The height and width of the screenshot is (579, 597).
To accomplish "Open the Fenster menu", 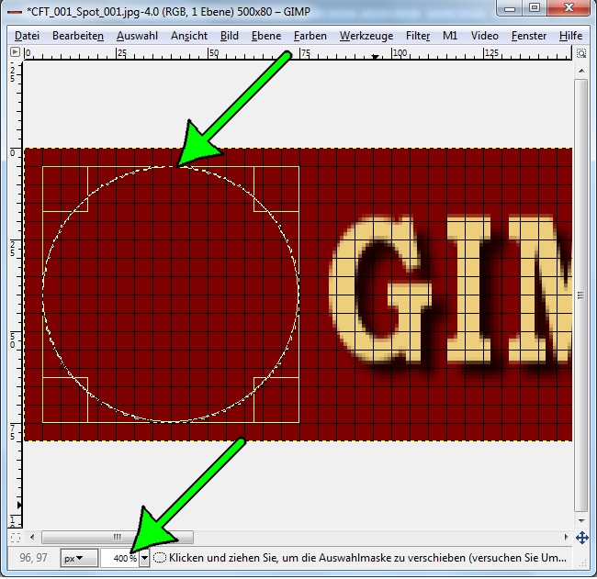I will coord(528,36).
